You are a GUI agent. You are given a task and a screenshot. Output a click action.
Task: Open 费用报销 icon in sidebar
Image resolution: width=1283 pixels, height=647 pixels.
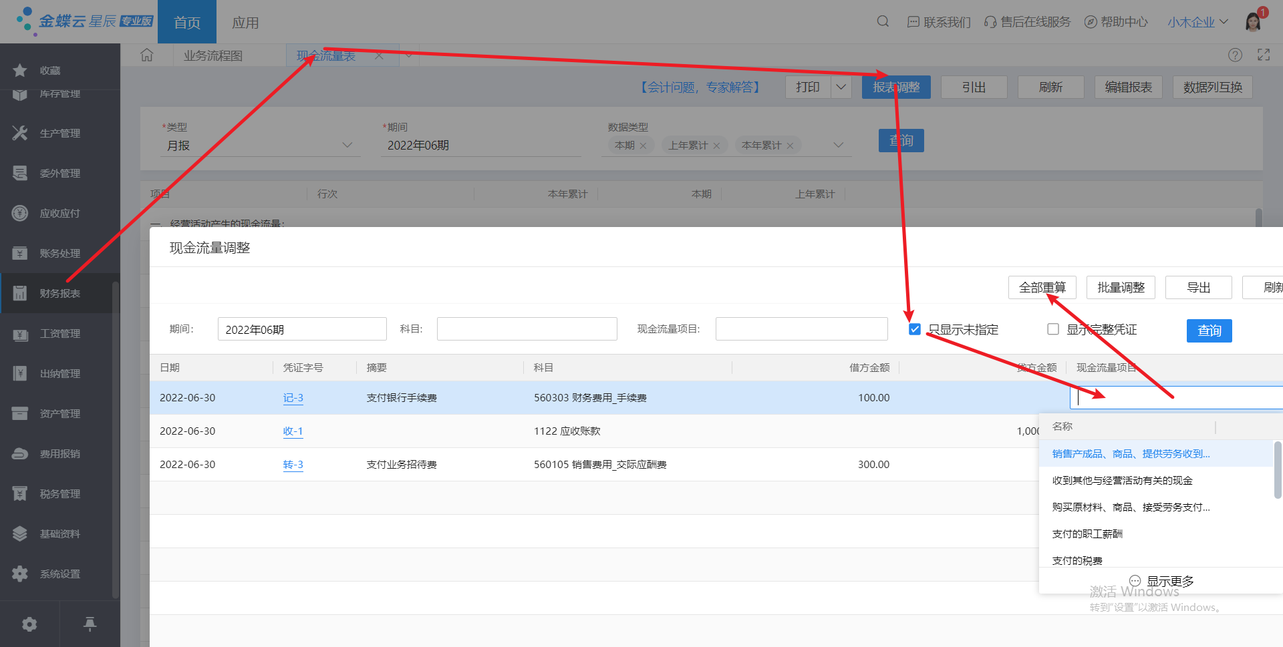coord(20,453)
